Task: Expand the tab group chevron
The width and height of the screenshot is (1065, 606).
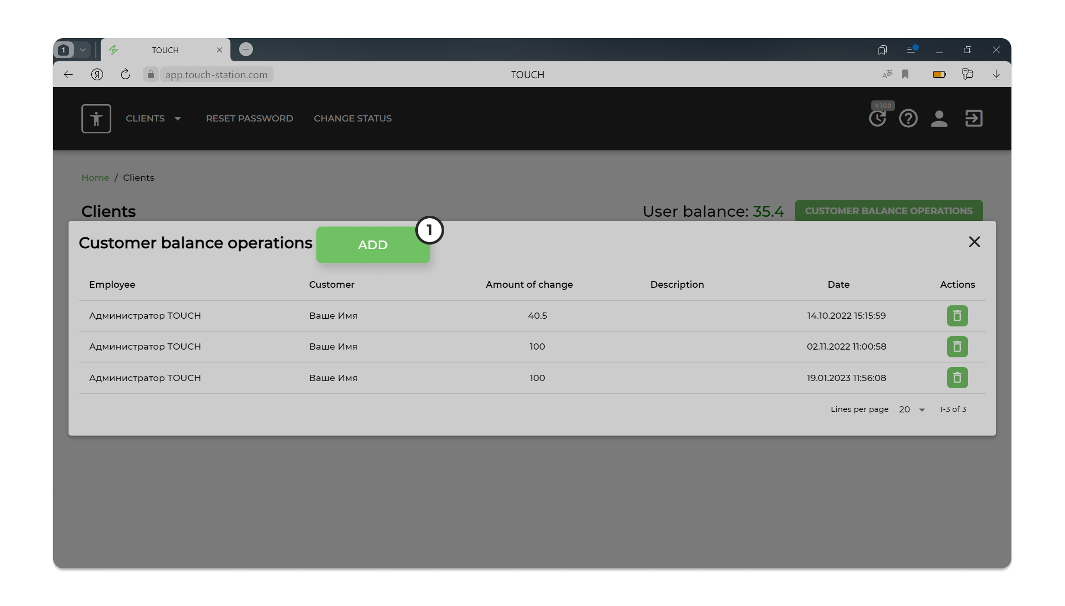Action: point(82,50)
